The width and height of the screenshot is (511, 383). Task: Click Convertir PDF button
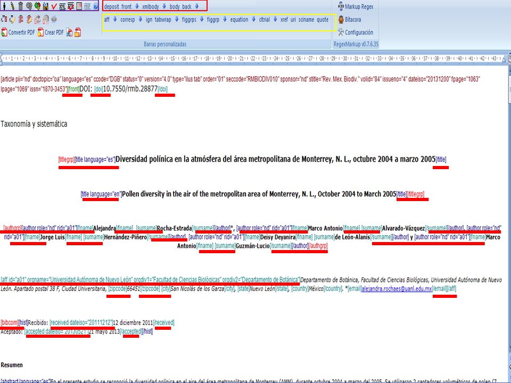[x=18, y=32]
